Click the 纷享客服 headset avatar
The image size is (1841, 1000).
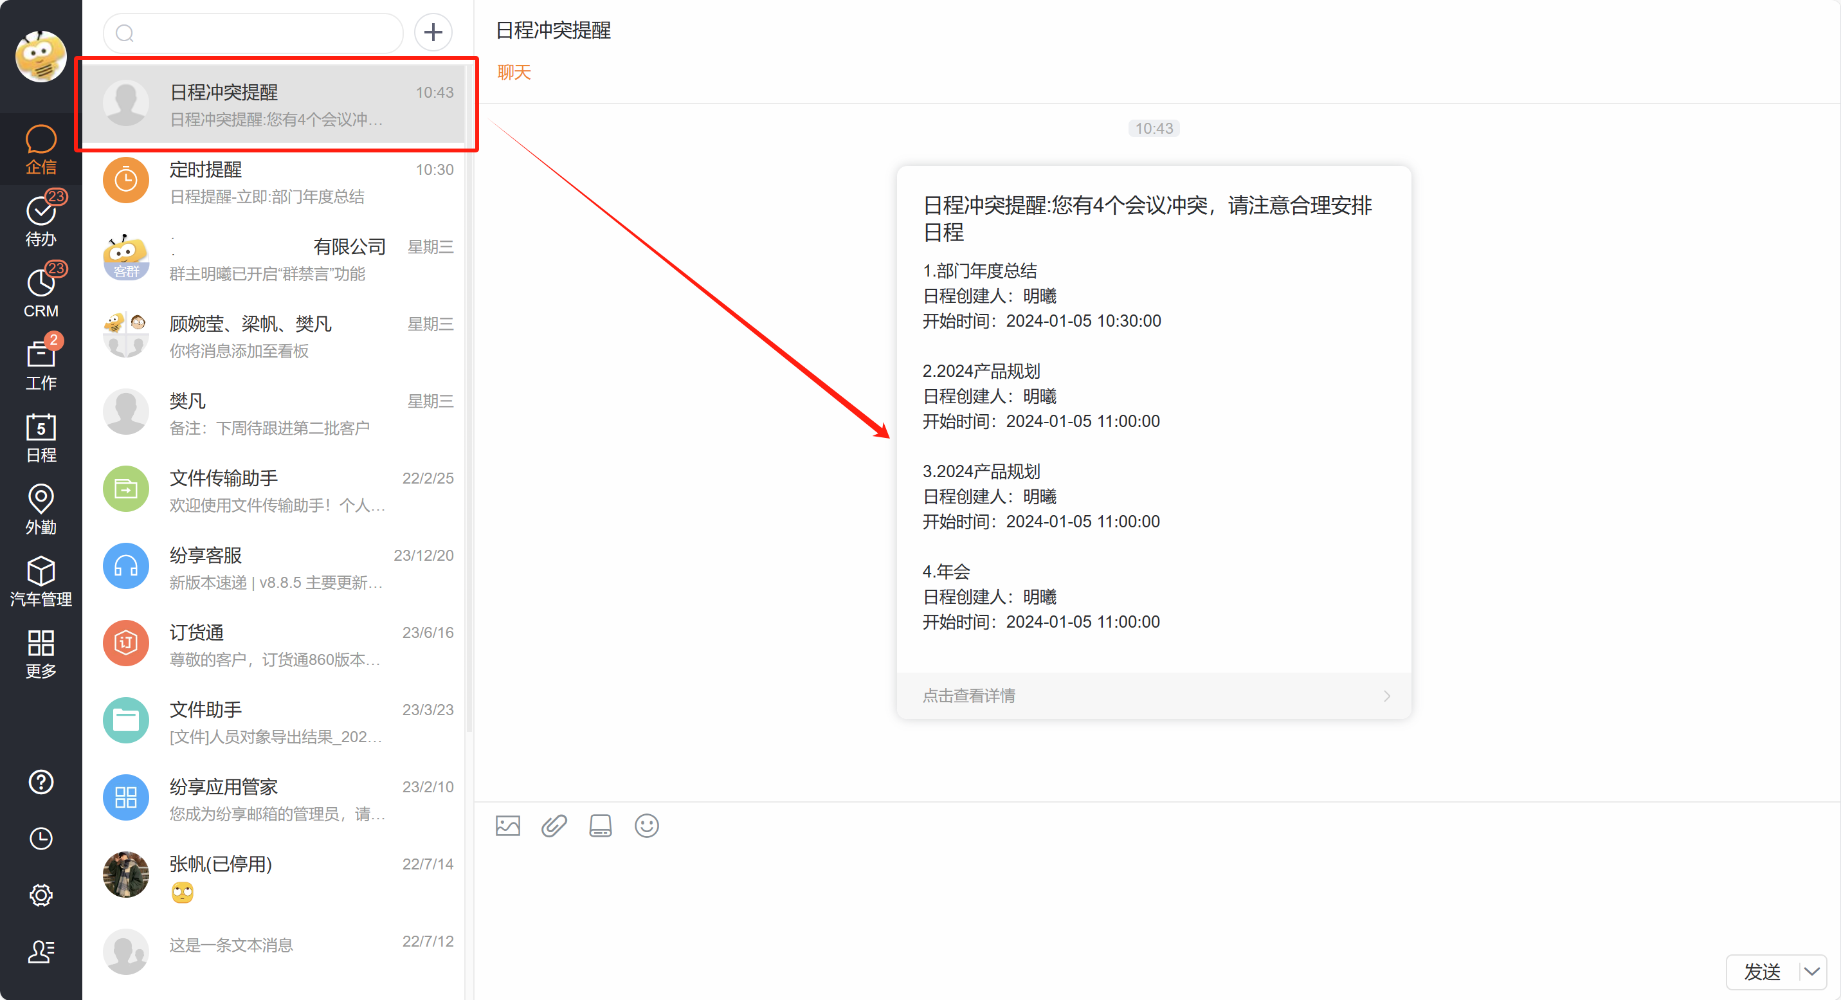[x=126, y=566]
